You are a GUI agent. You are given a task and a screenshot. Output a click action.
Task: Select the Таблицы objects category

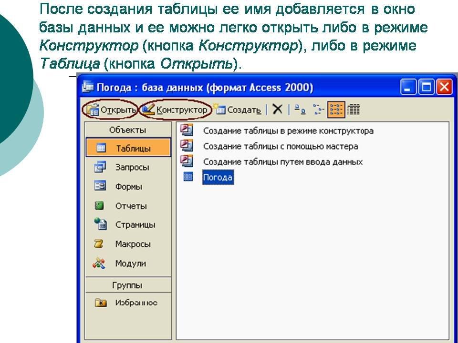tap(128, 148)
